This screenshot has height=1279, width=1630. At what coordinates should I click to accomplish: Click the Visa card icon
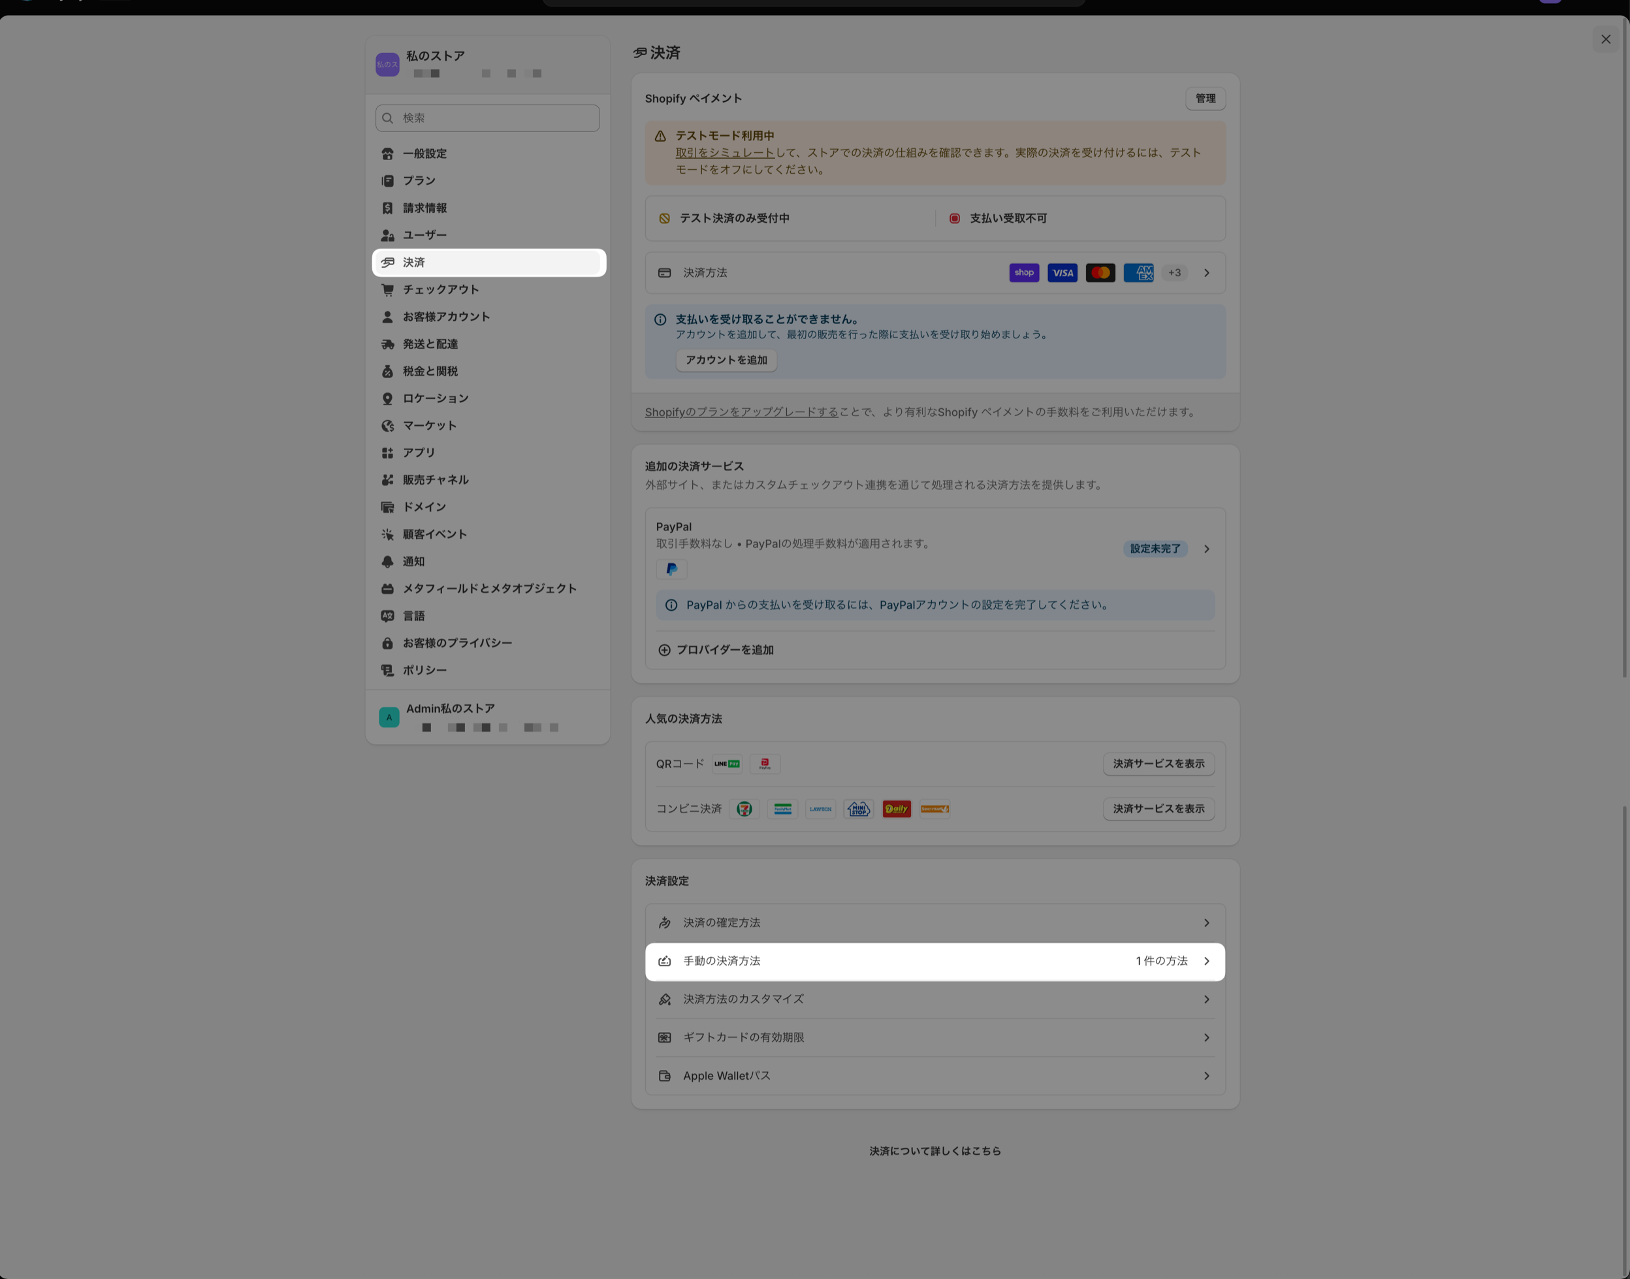click(x=1062, y=272)
